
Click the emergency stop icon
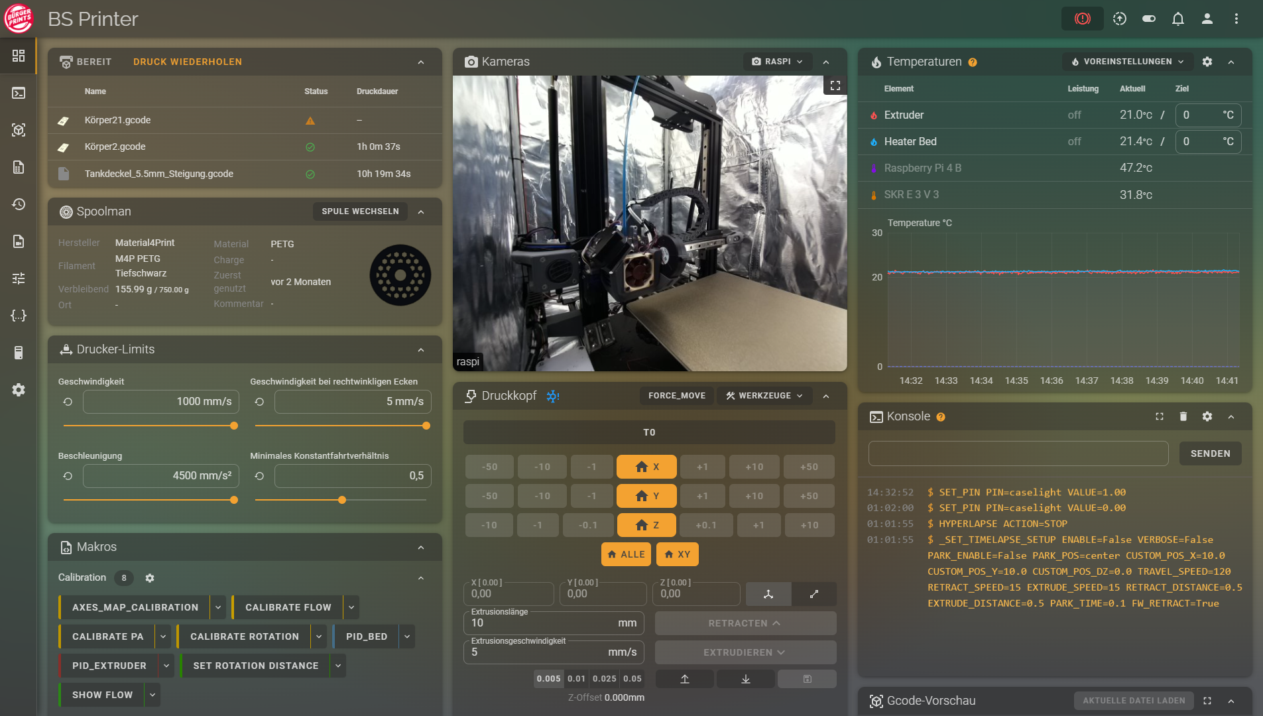pyautogui.click(x=1082, y=19)
